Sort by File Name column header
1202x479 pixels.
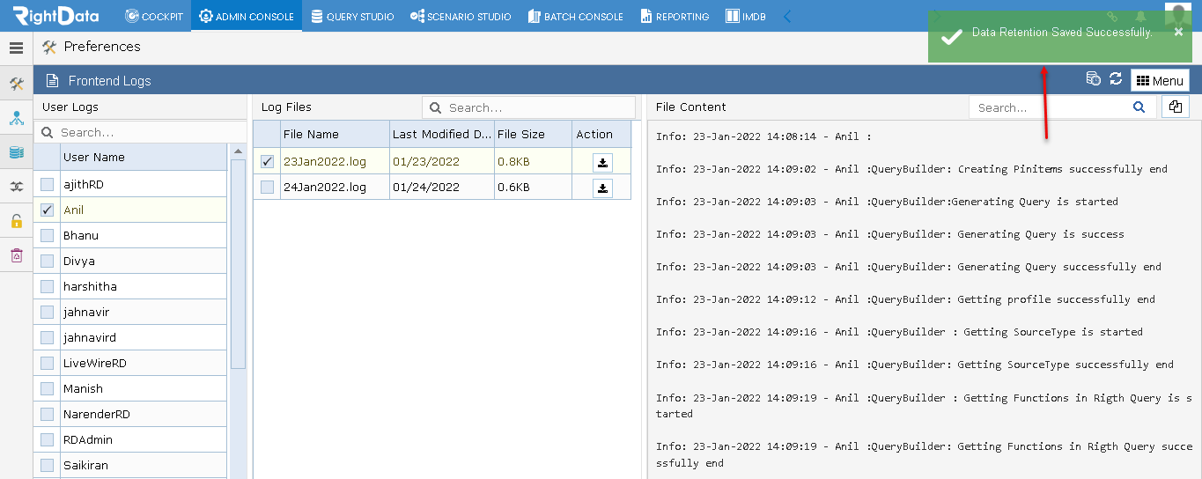coord(335,135)
